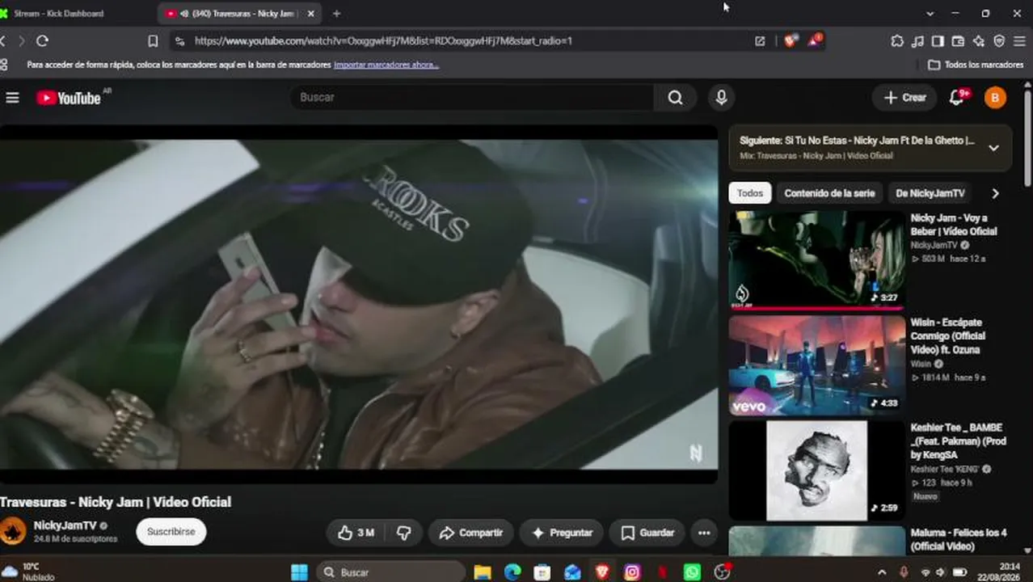The image size is (1033, 582).
Task: Select the Todos filter chip
Action: click(749, 193)
